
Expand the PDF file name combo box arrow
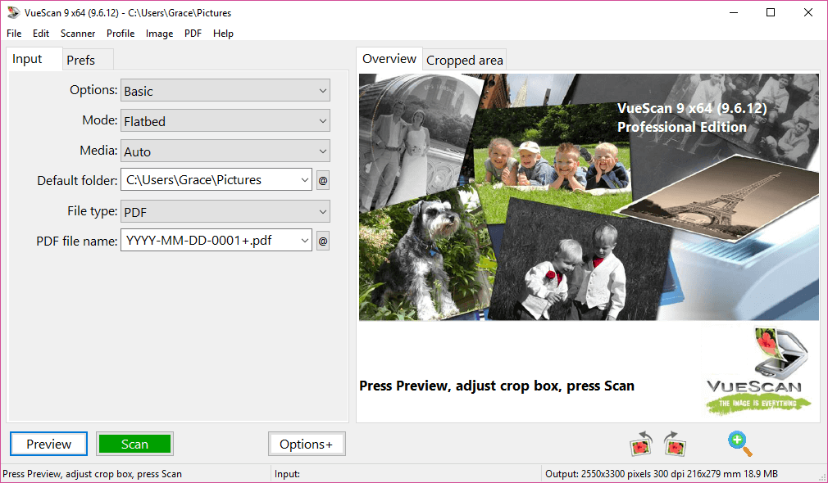pyautogui.click(x=305, y=241)
